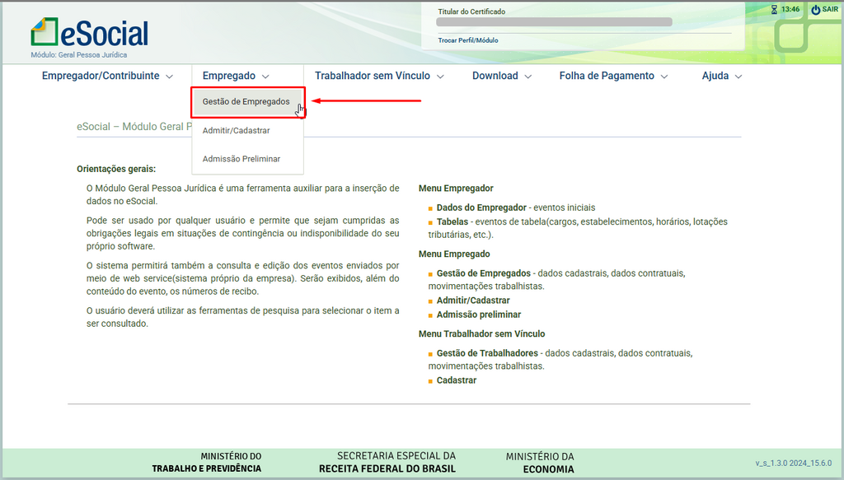Open the Ajuda dropdown menu
The width and height of the screenshot is (844, 480).
coord(722,76)
